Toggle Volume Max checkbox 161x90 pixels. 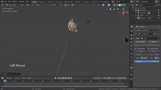(x=149, y=48)
